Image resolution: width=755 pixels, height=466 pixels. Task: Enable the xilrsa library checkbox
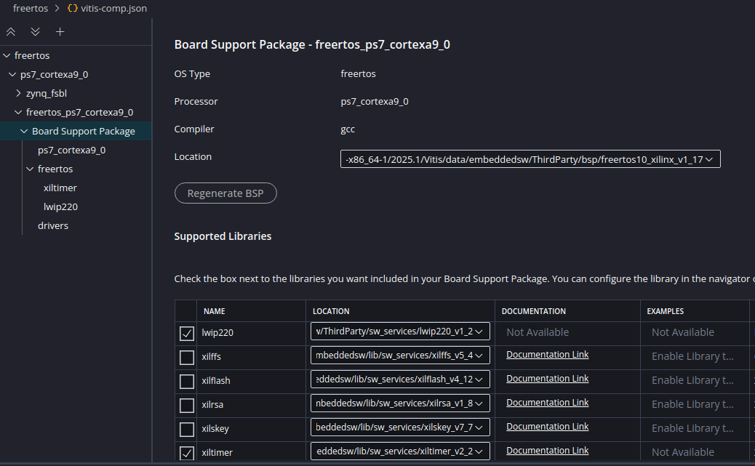186,404
